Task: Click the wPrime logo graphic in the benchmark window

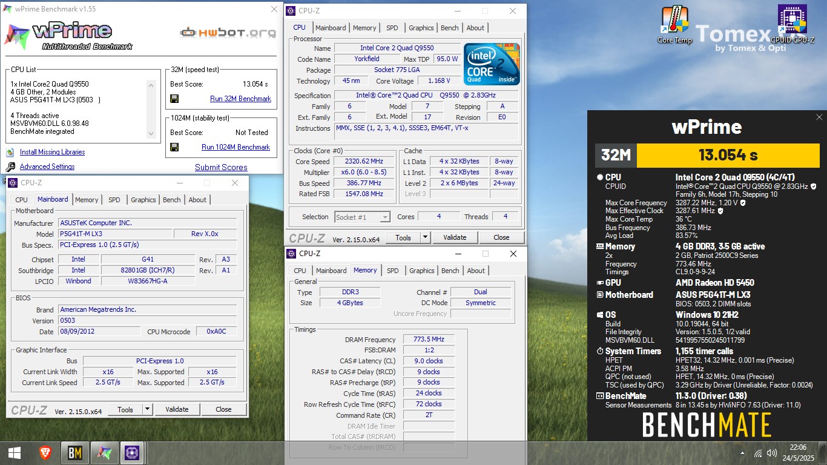Action: [x=68, y=36]
